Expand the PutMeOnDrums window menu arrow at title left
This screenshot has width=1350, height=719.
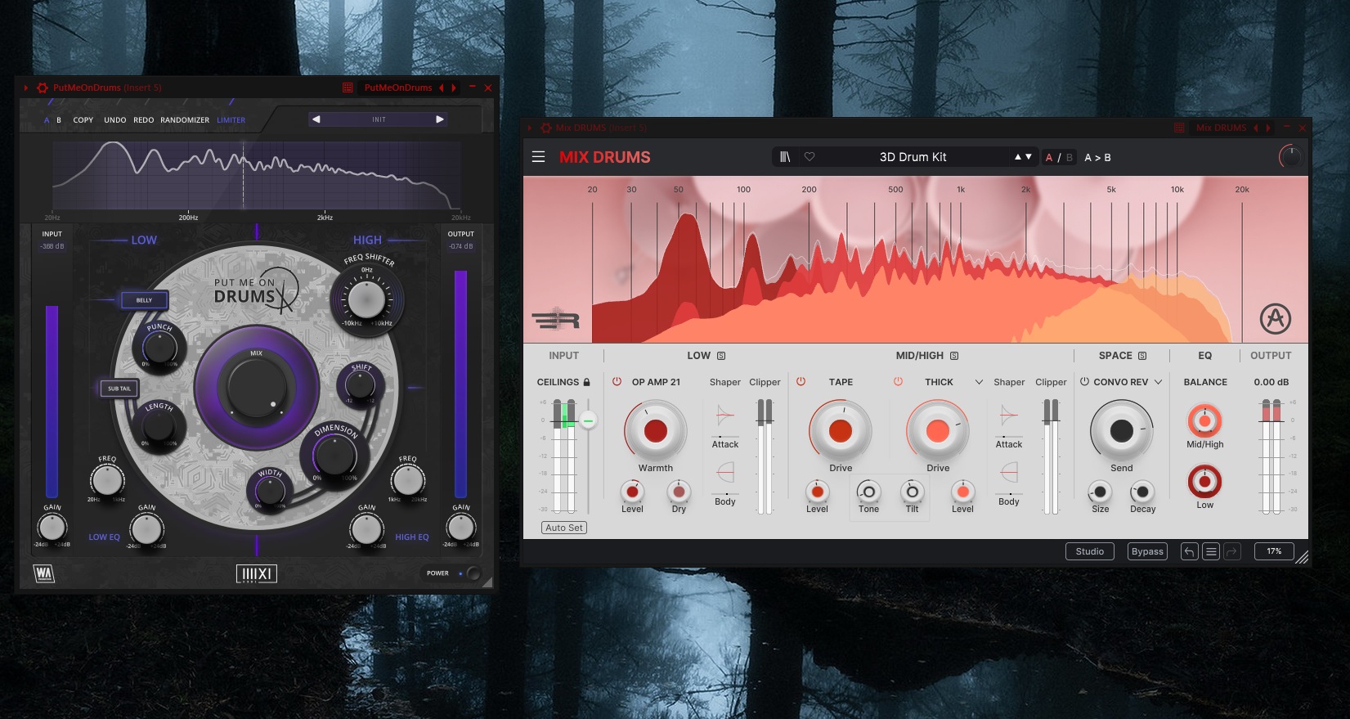[26, 88]
